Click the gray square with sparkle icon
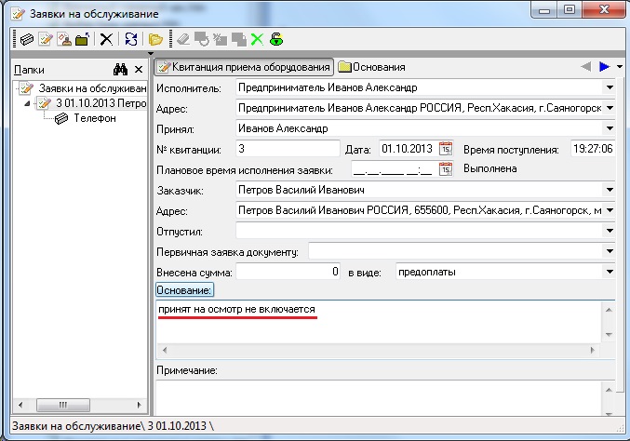630x441 pixels. click(221, 39)
